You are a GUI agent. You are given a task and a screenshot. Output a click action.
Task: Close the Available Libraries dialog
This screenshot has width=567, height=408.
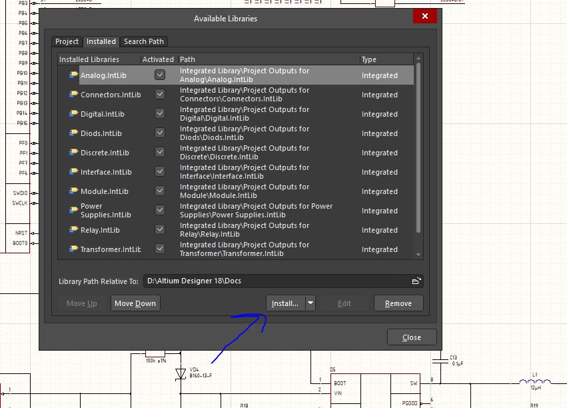click(412, 337)
